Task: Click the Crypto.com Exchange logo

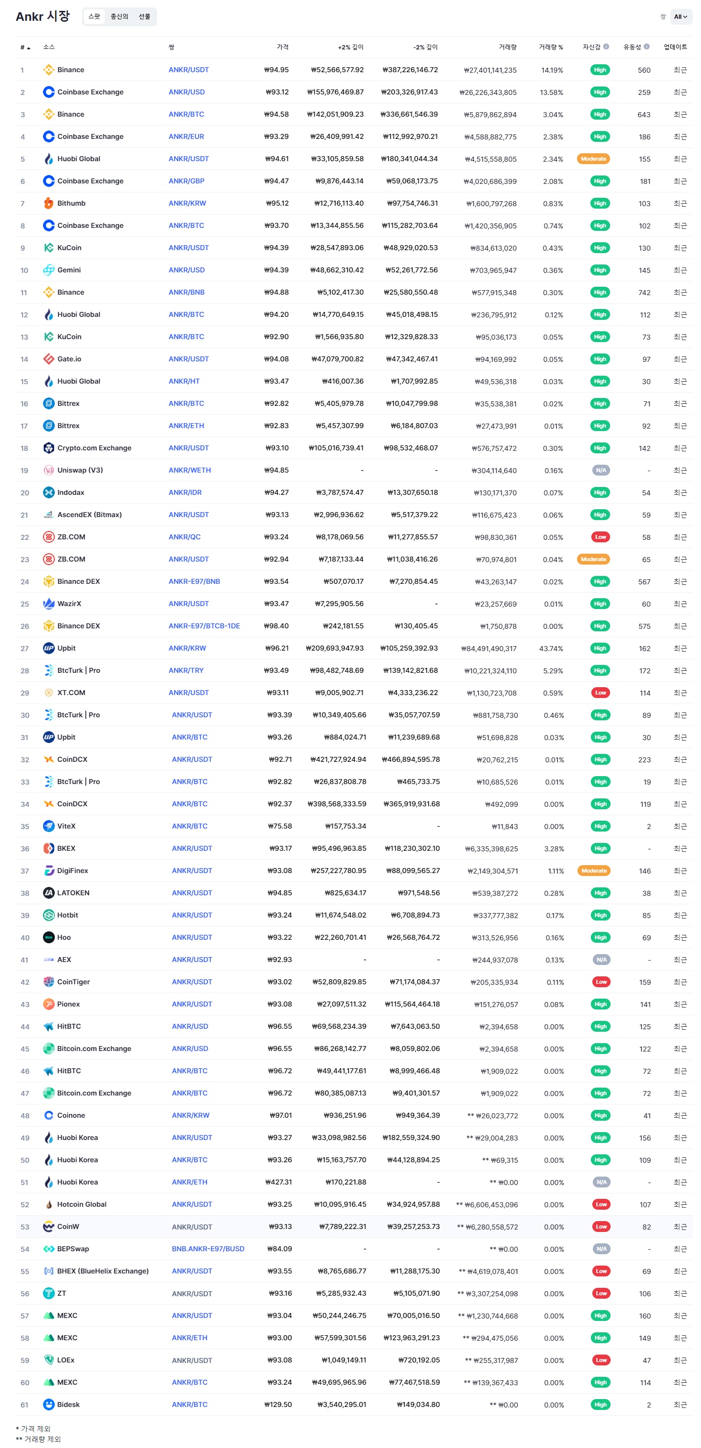Action: (49, 448)
